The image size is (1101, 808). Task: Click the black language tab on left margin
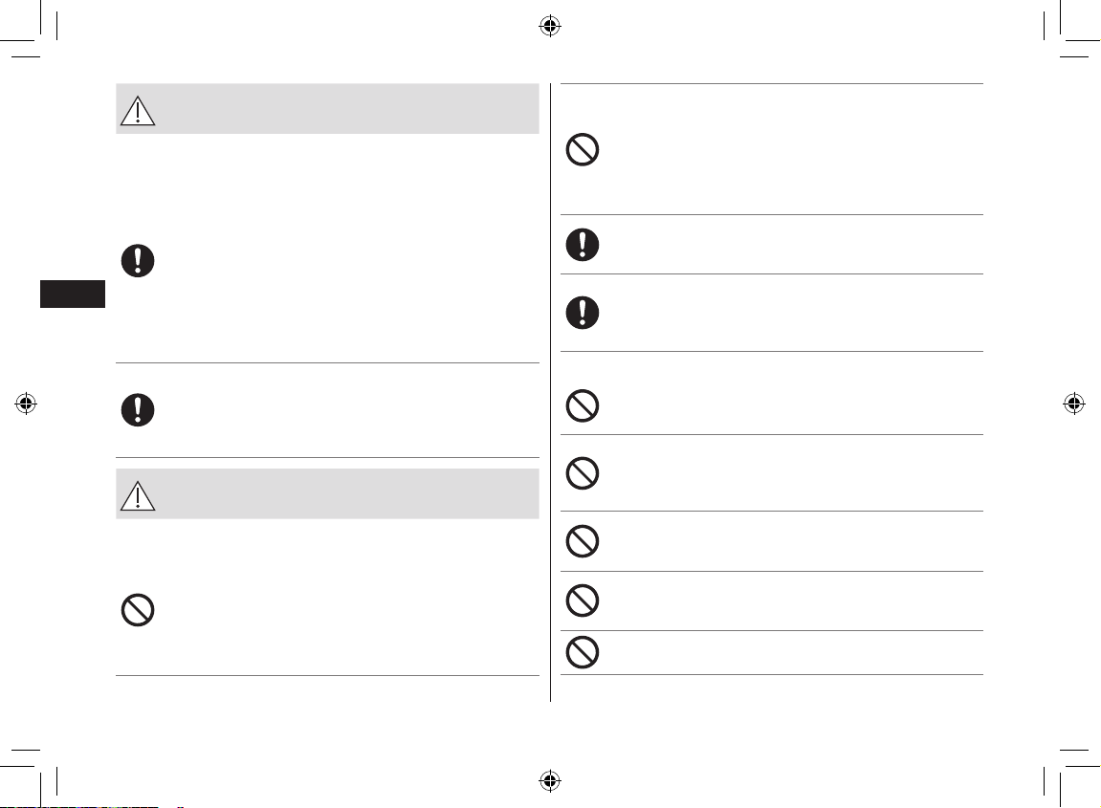[73, 295]
